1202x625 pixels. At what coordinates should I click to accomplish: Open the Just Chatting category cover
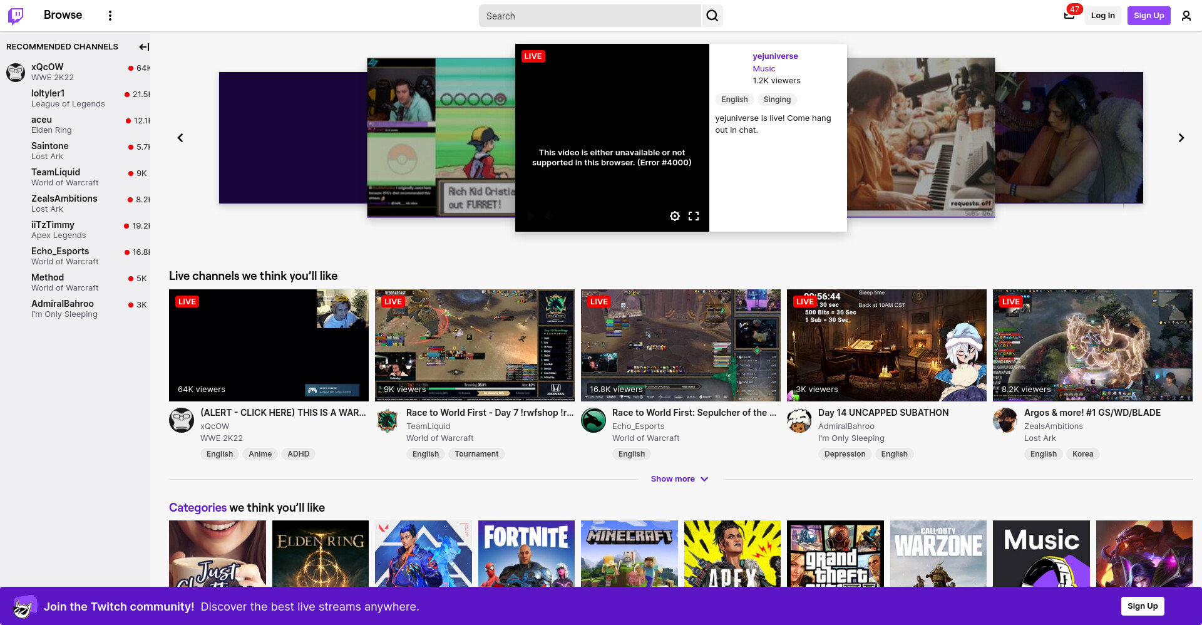[217, 554]
